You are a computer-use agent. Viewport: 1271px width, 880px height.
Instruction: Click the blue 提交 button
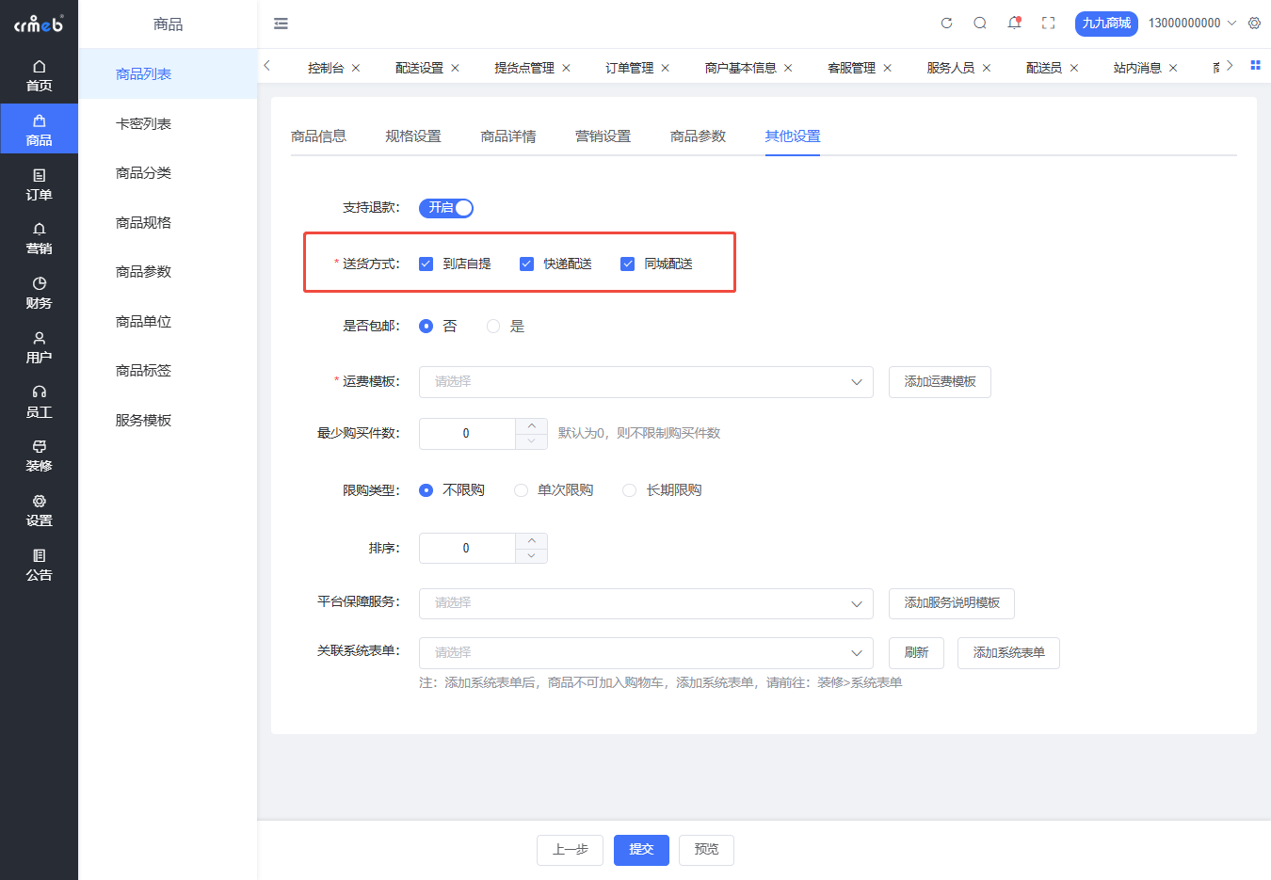[641, 850]
